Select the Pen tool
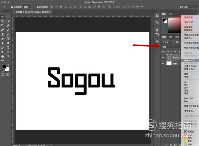The width and height of the screenshot is (199, 146). coord(2,48)
